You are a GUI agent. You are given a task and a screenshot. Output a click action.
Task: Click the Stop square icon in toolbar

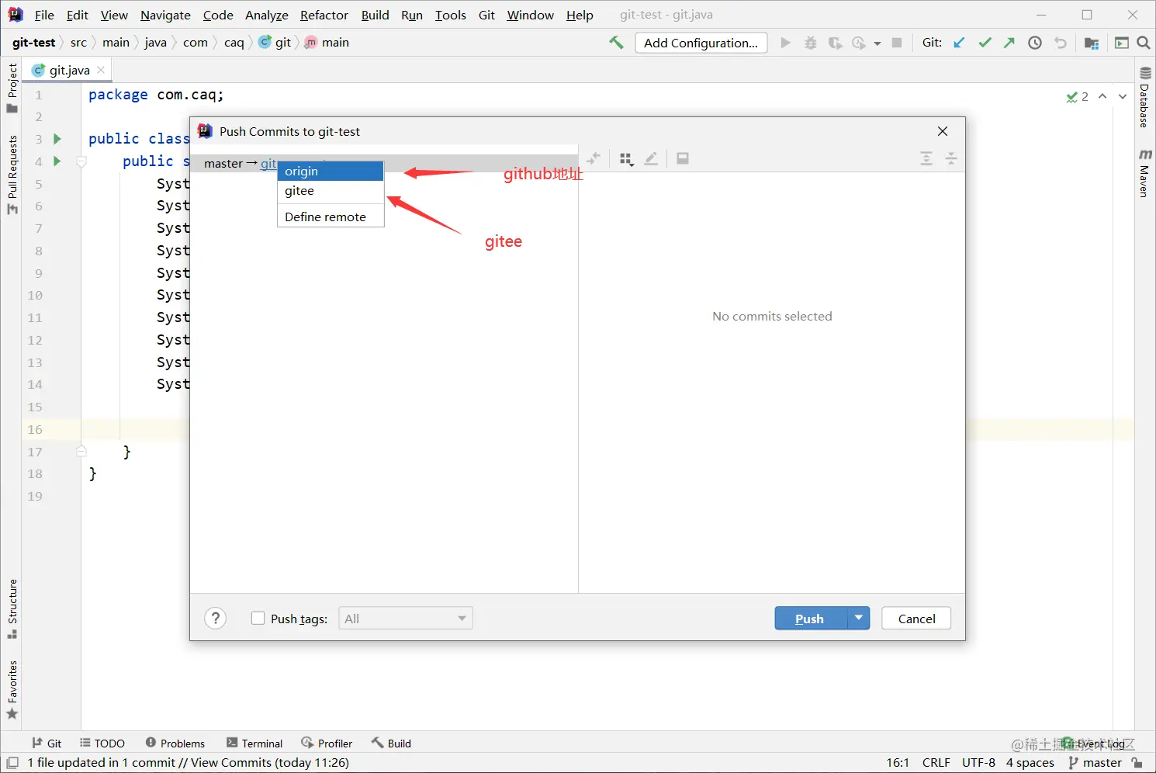pos(897,43)
